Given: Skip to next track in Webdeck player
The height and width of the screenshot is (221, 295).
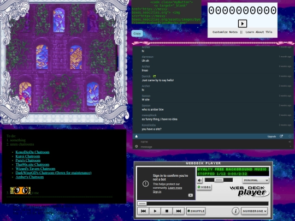Looking at the screenshot, I should click(179, 211).
